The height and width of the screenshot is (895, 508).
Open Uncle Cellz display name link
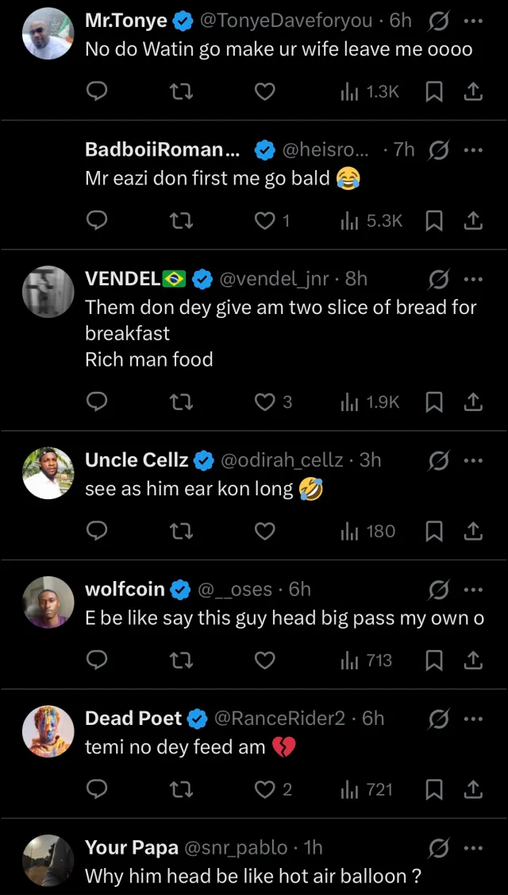137,460
